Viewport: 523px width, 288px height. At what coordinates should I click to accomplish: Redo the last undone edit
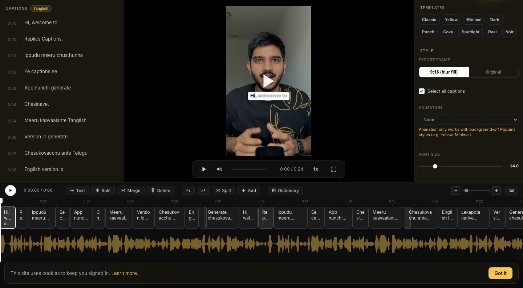click(x=203, y=191)
